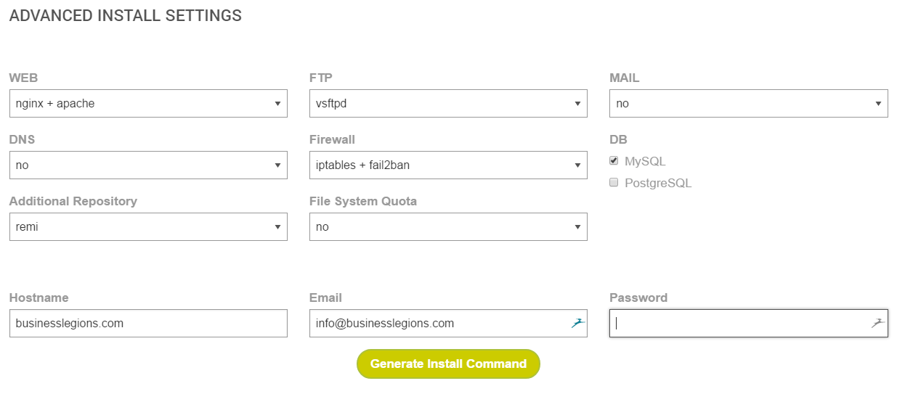Screen dimensions: 897x402
Task: Click into the Hostname text field
Action: pyautogui.click(x=148, y=324)
